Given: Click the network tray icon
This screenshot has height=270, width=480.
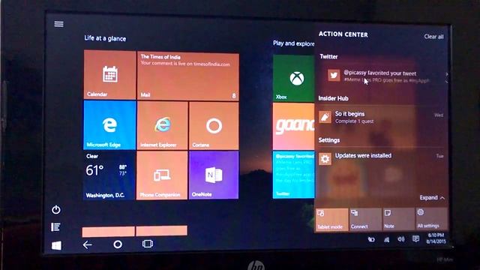Looking at the screenshot, I should 387,239.
